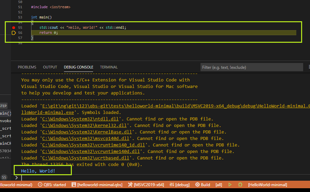Choose the [all] build product selector
The width and height of the screenshot is (310, 192).
219,185
